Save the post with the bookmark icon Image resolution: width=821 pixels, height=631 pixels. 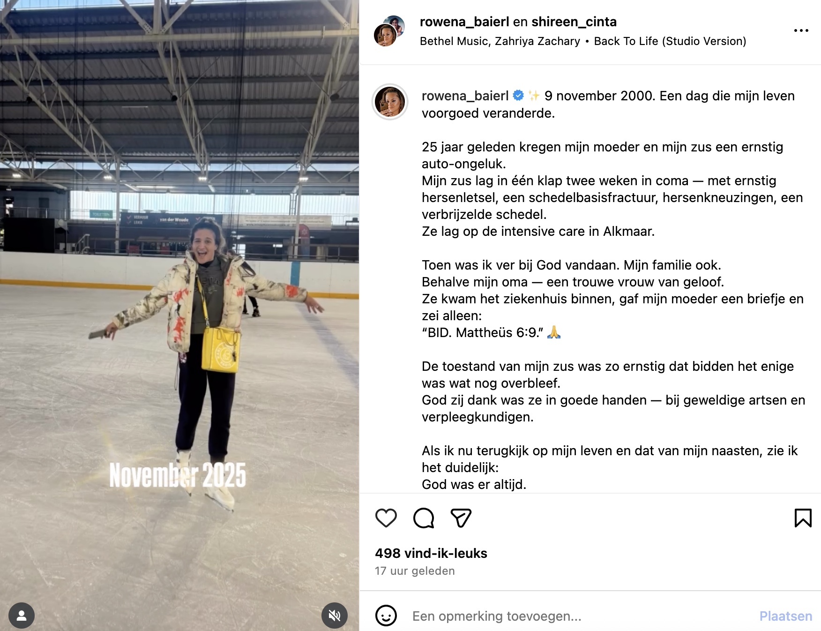pos(803,518)
